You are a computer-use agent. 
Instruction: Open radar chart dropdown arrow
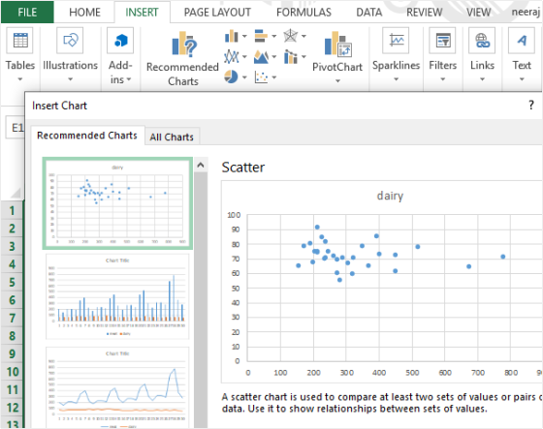click(x=303, y=36)
